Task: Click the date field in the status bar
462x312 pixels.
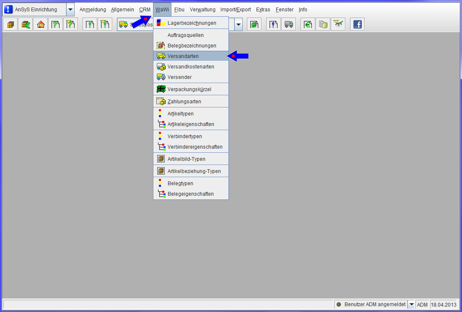Action: (444, 304)
